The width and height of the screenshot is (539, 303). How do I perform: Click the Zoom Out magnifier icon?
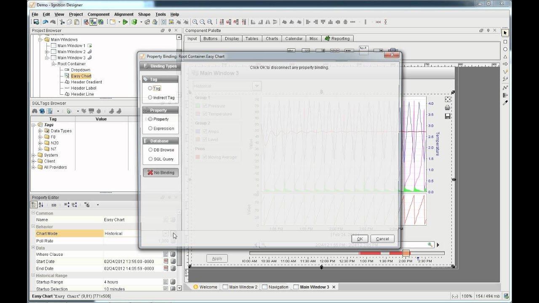203,22
